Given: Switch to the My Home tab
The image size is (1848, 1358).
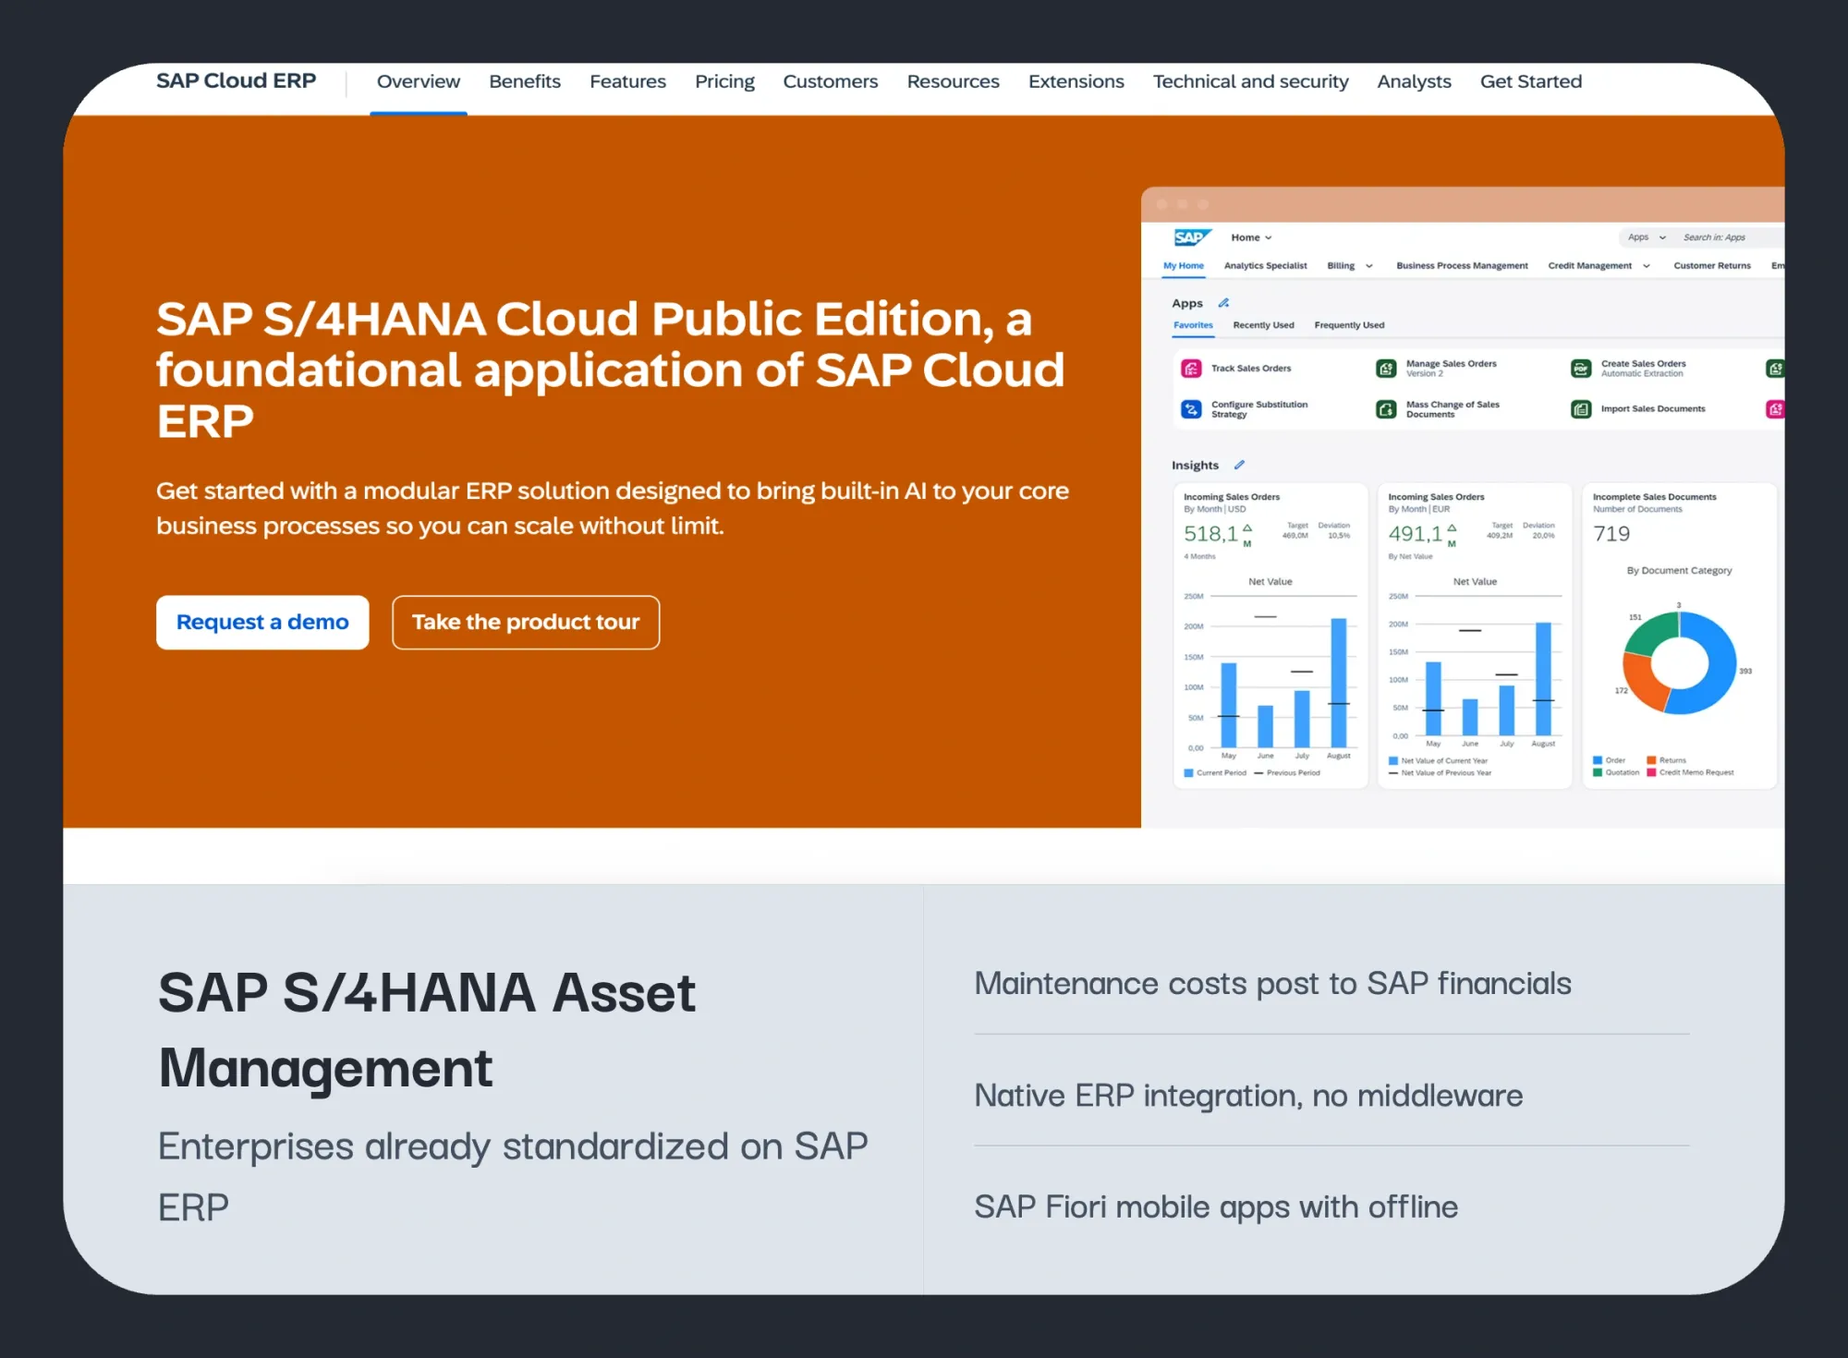Looking at the screenshot, I should click(1184, 266).
